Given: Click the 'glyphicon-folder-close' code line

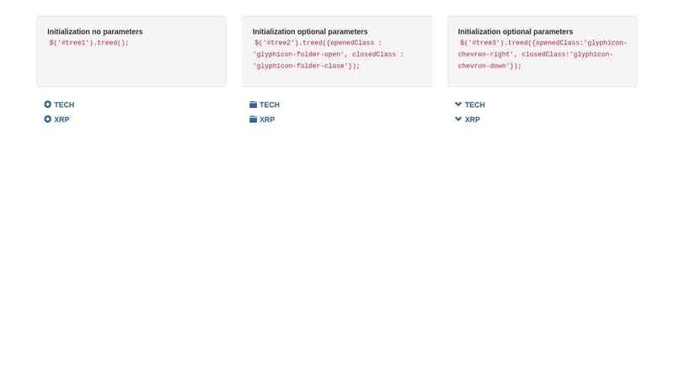Looking at the screenshot, I should click(307, 66).
